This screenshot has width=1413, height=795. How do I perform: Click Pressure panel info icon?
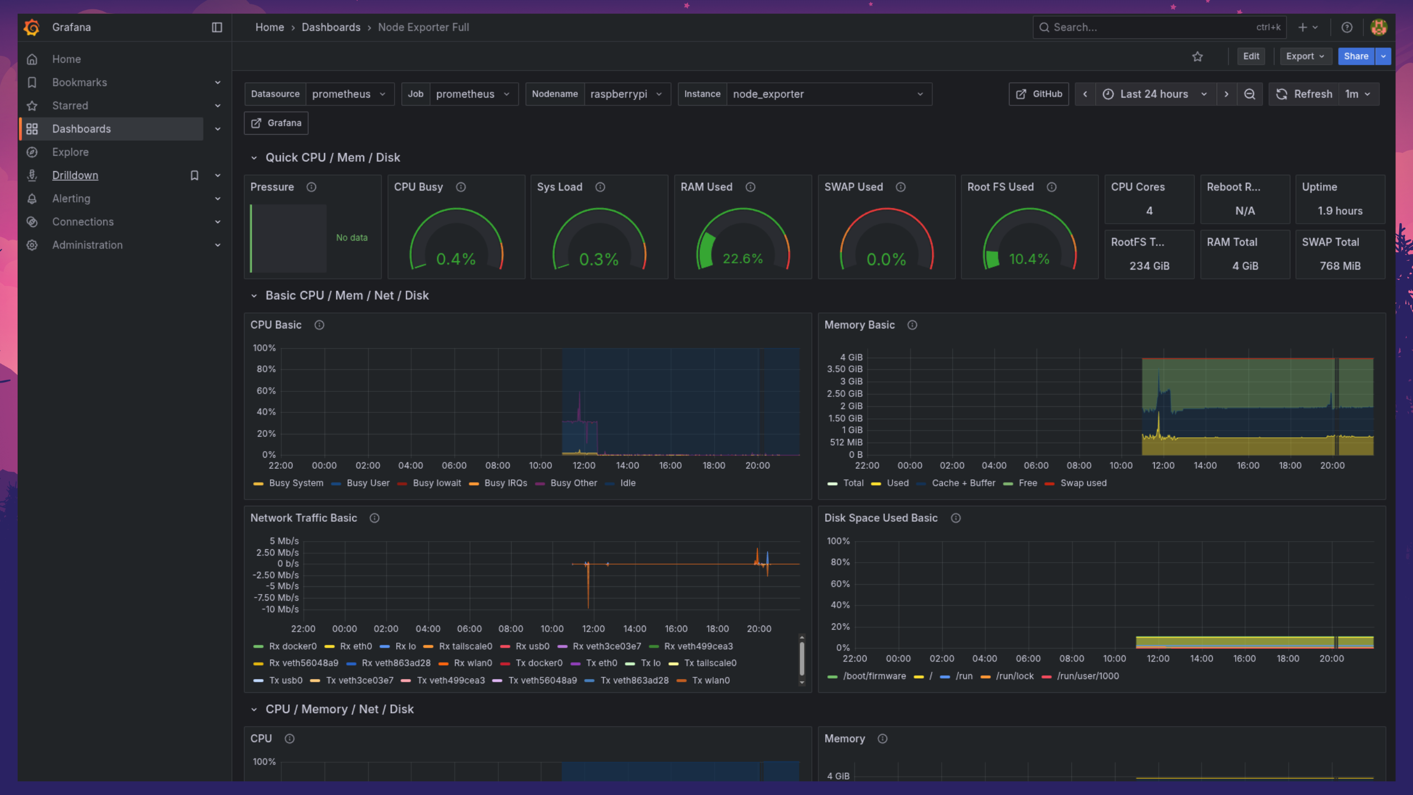311,187
